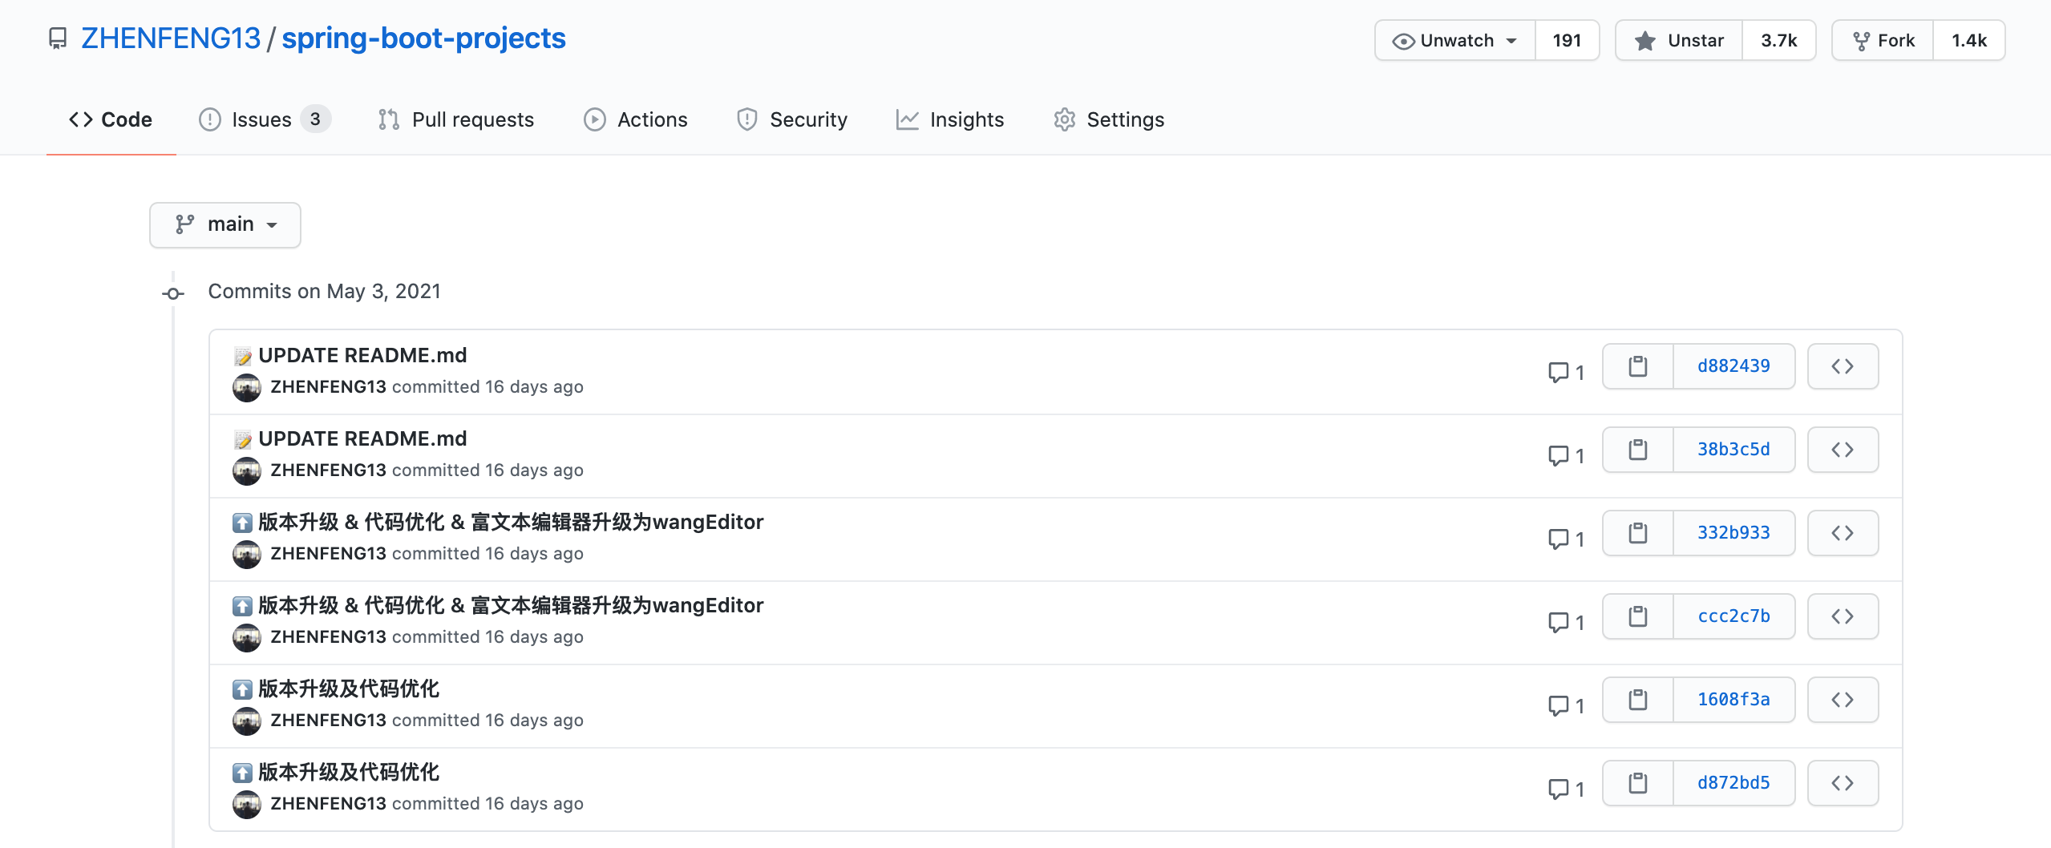This screenshot has height=848, width=2051.
Task: Click avatar on commit 332b933 row
Action: (247, 555)
